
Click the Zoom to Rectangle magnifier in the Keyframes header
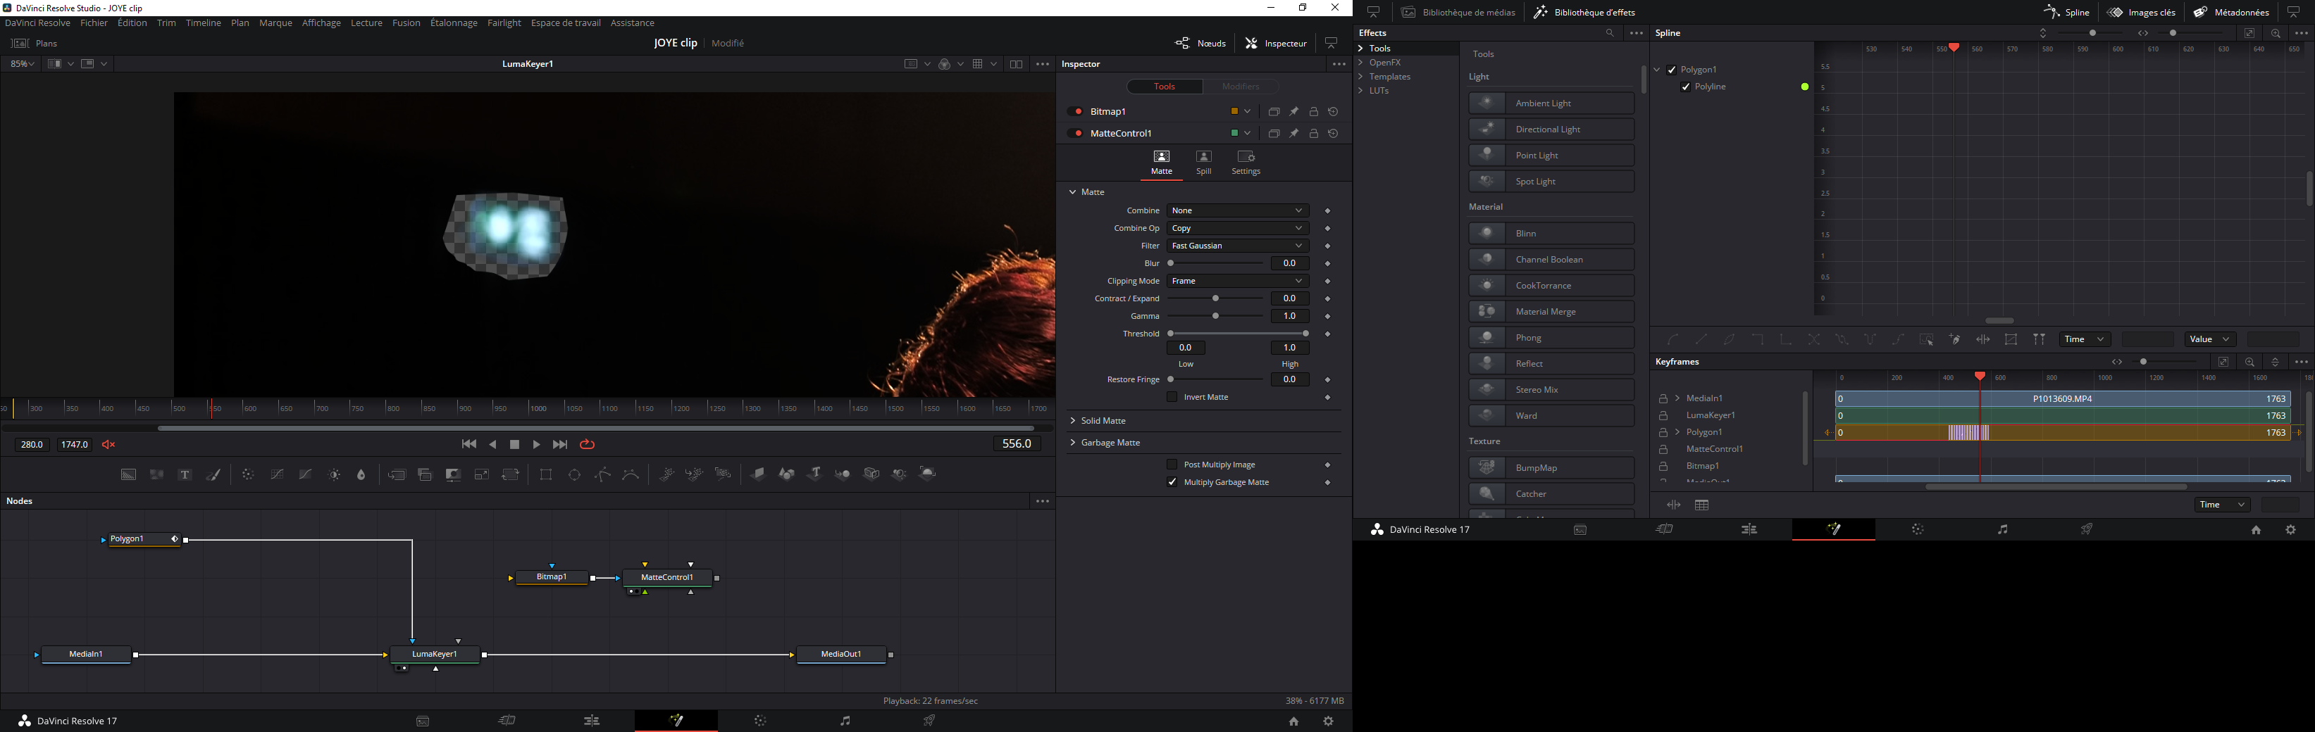click(2249, 362)
